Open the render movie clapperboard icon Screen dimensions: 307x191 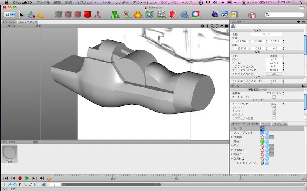coord(225,15)
